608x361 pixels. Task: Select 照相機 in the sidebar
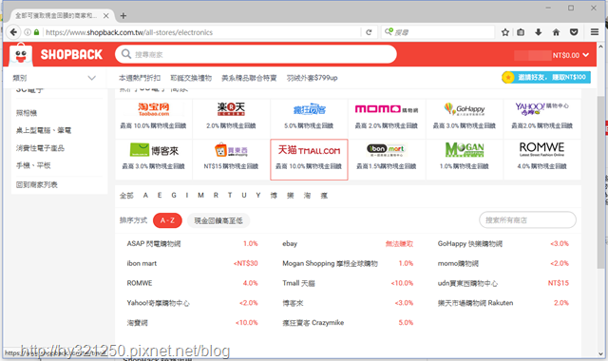point(27,113)
